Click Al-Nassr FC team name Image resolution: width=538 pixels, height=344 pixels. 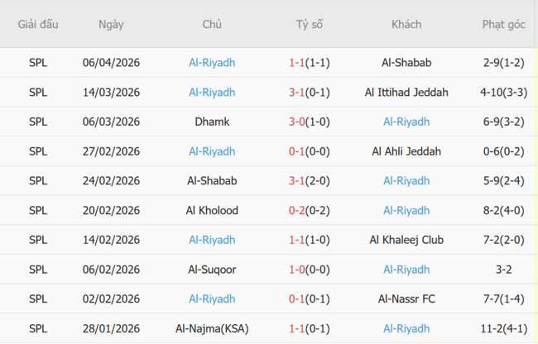406,299
